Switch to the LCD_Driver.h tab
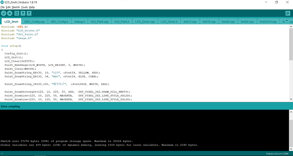The height and width of the screenshot is (156, 293). (x=169, y=22)
